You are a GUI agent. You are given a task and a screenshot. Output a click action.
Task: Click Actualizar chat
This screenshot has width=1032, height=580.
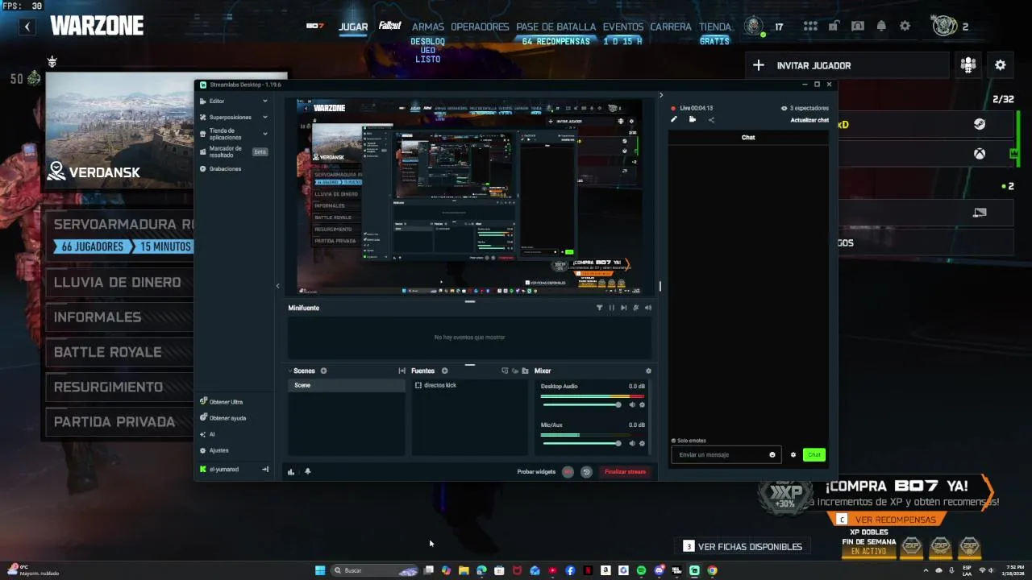(809, 120)
